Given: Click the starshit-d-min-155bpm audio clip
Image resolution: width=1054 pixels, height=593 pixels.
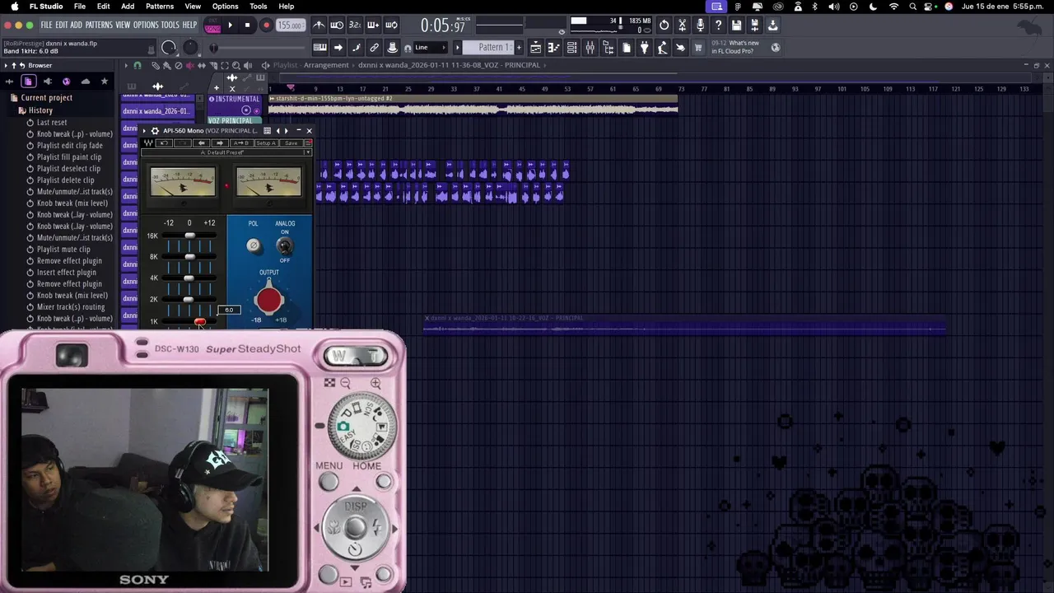Looking at the screenshot, I should point(473,104).
